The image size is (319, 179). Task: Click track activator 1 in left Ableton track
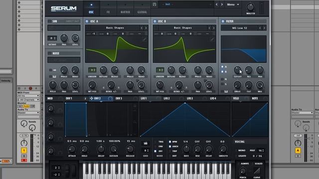click(24, 151)
